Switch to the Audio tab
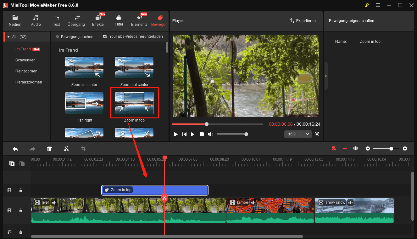The height and width of the screenshot is (239, 417). tap(36, 20)
